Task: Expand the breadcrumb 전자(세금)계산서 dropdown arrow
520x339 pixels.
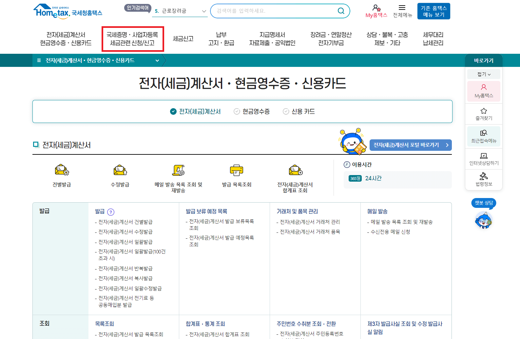Action: point(157,61)
